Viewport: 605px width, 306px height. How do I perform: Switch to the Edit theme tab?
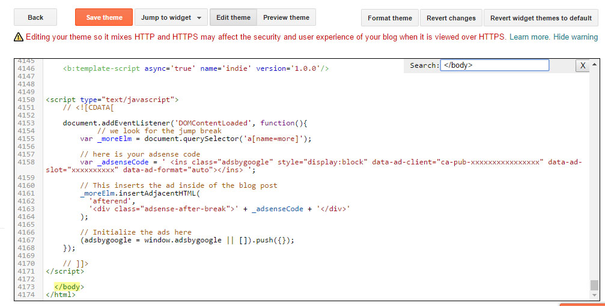[x=233, y=17]
